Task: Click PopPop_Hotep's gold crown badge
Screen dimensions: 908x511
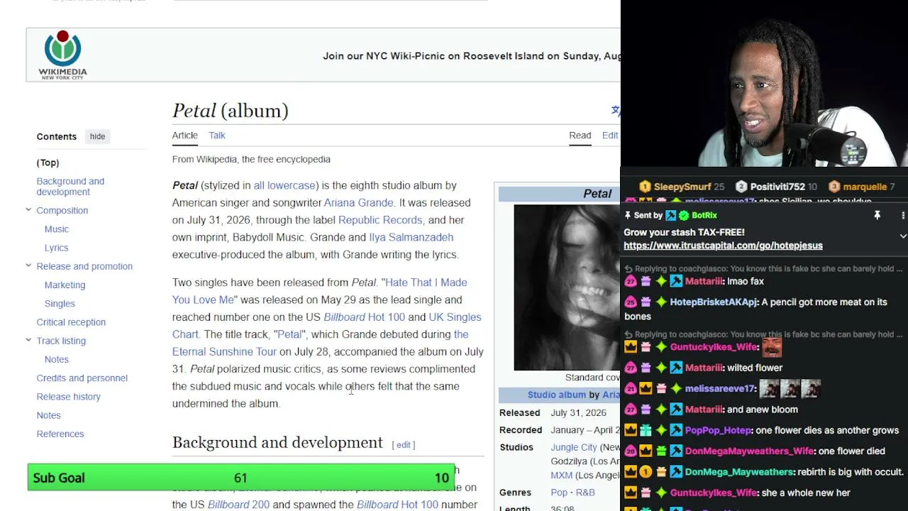Action: 630,430
